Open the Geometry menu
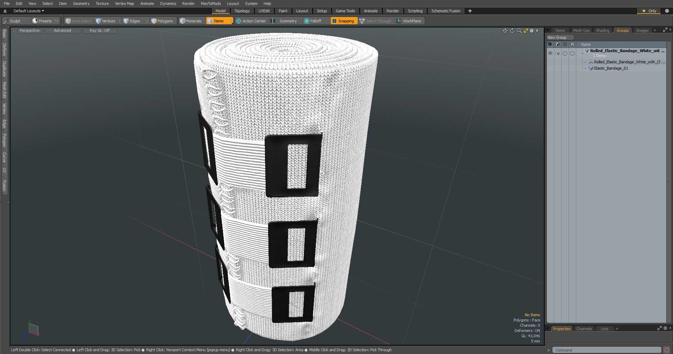This screenshot has height=354, width=673. (x=81, y=3)
